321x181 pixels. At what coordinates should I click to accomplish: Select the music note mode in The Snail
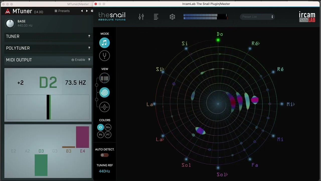(x=105, y=43)
